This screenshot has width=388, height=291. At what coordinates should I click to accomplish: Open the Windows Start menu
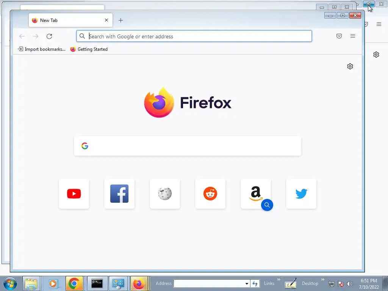(x=10, y=283)
